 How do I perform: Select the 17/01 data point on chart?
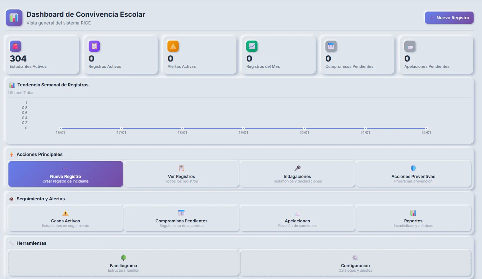[122, 128]
